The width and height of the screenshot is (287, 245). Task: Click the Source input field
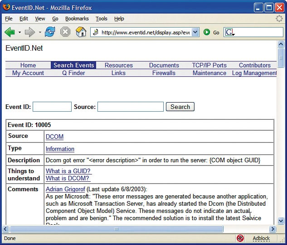pos(131,107)
